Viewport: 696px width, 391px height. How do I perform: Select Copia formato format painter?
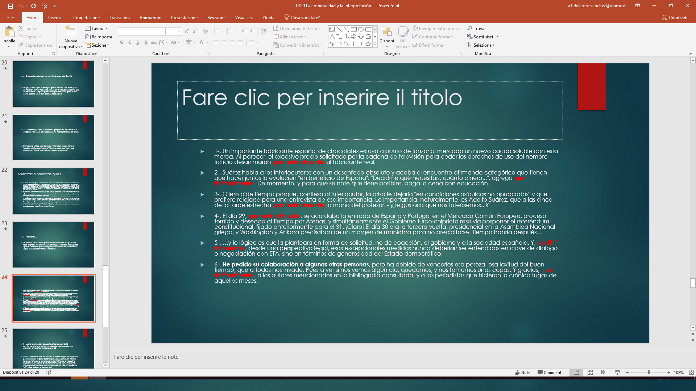click(35, 45)
